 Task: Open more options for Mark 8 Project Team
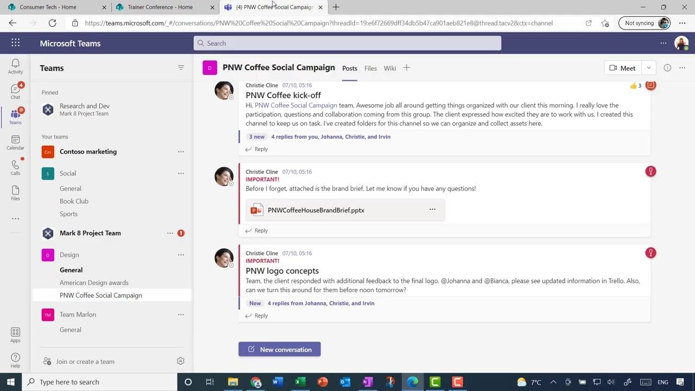[170, 233]
